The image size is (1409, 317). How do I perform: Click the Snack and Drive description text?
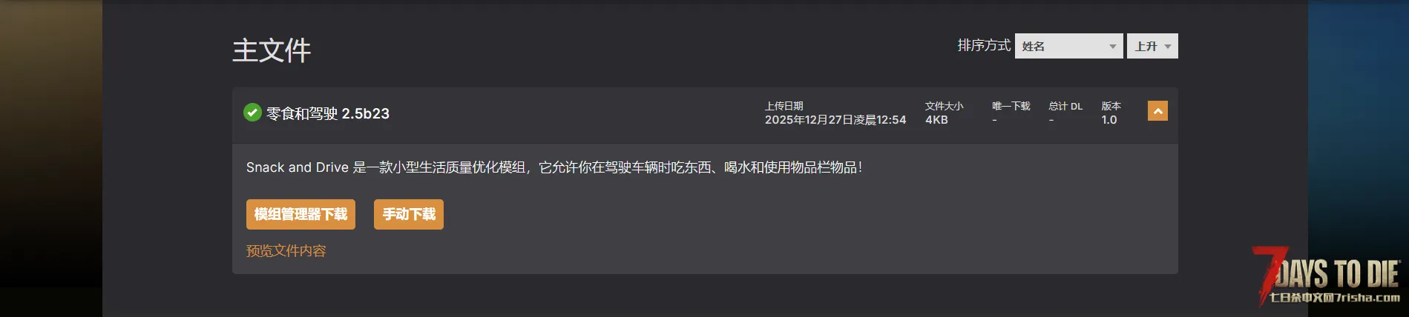(x=554, y=167)
